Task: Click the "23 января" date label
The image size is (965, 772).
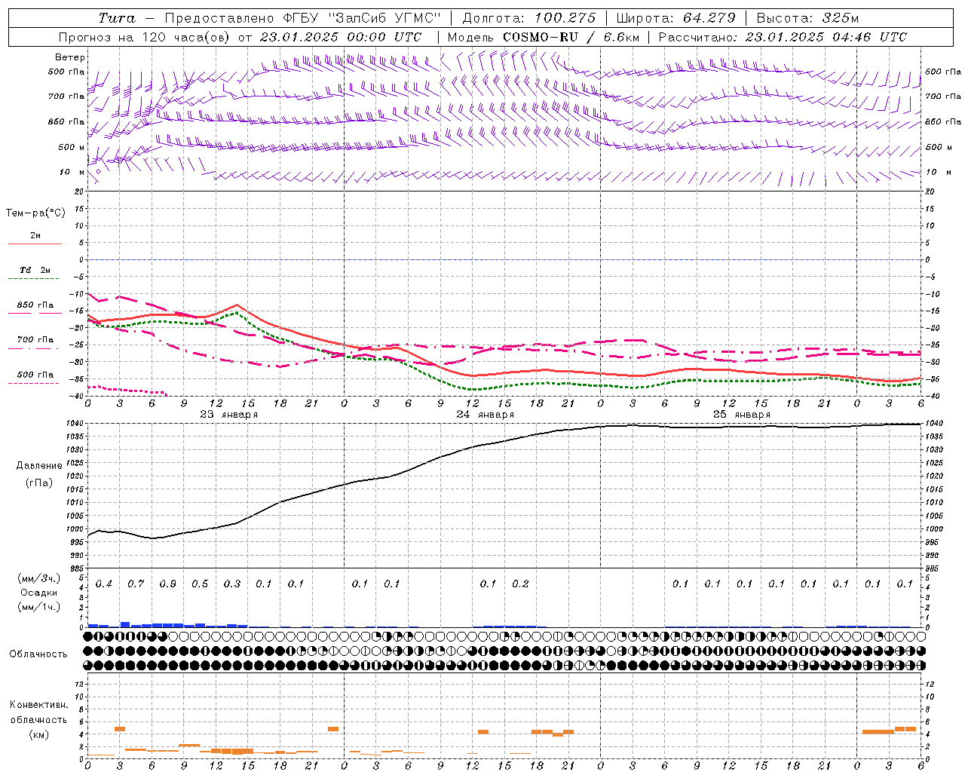Action: pyautogui.click(x=229, y=415)
